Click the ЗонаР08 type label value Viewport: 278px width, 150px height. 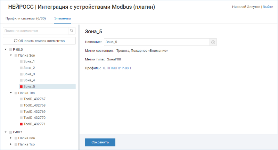(x=114, y=59)
